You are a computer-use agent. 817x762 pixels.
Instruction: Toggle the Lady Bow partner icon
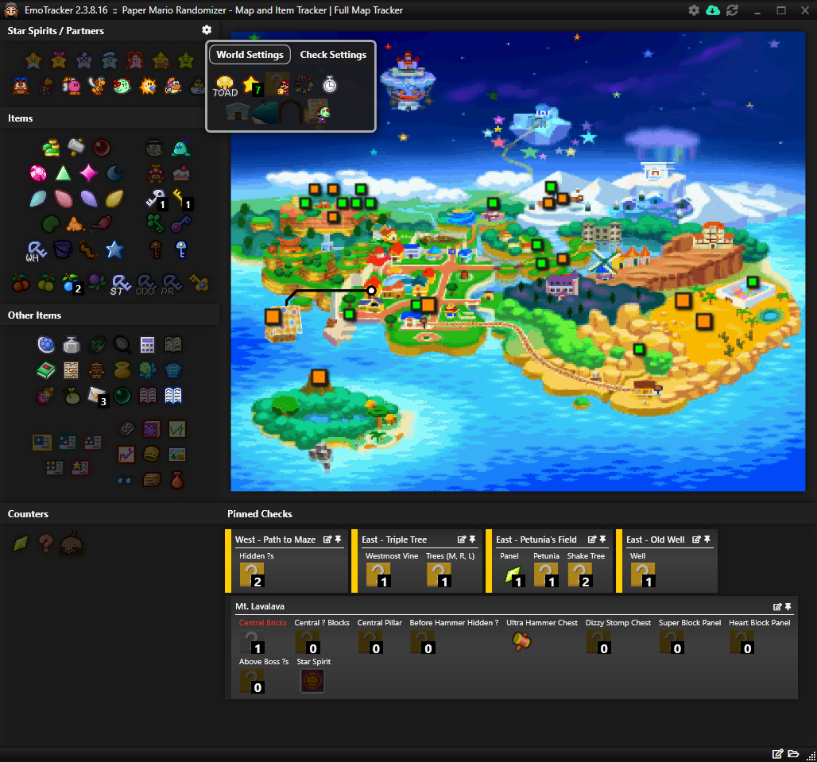tap(122, 86)
